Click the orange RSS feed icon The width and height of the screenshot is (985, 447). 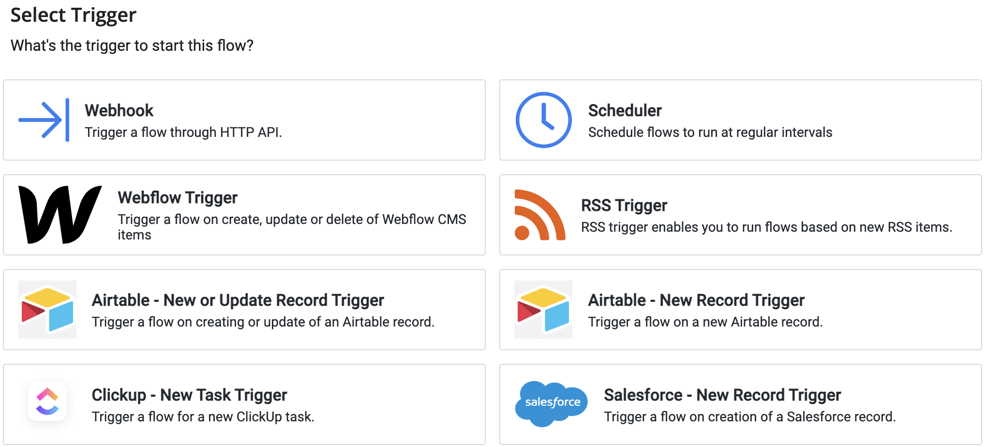(x=539, y=215)
